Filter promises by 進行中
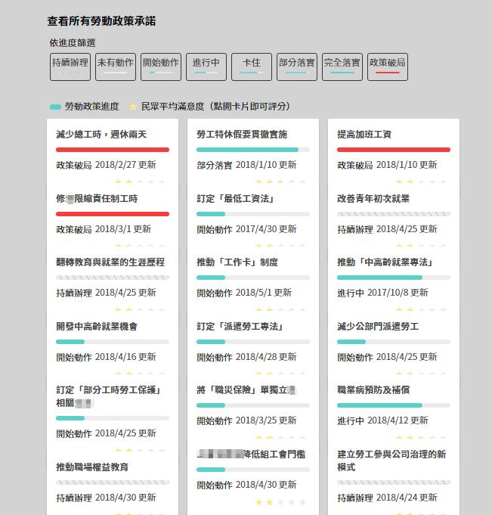Image resolution: width=492 pixels, height=515 pixels. click(206, 67)
